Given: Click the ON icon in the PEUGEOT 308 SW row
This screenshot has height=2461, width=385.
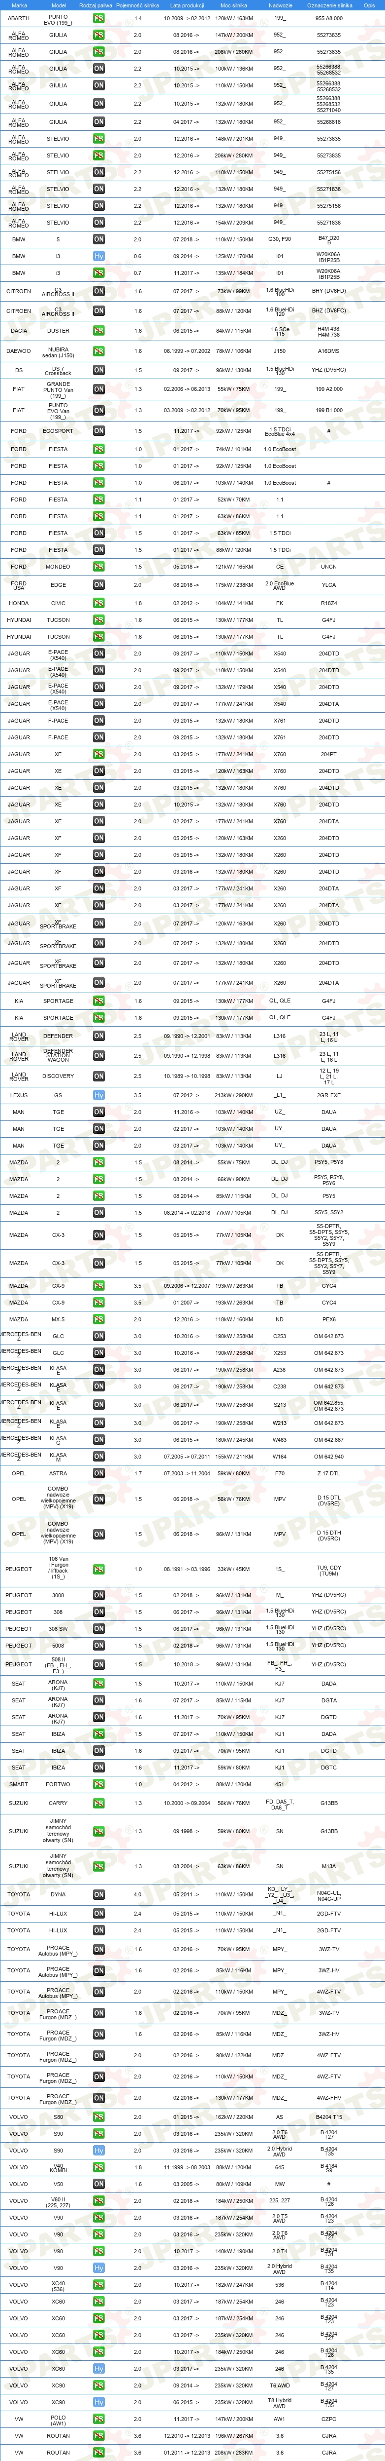Looking at the screenshot, I should point(99,1629).
